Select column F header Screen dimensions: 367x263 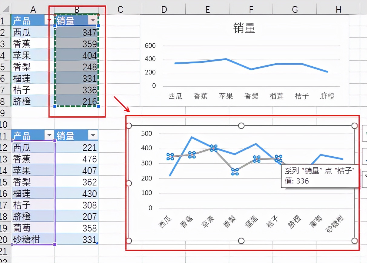(251, 10)
